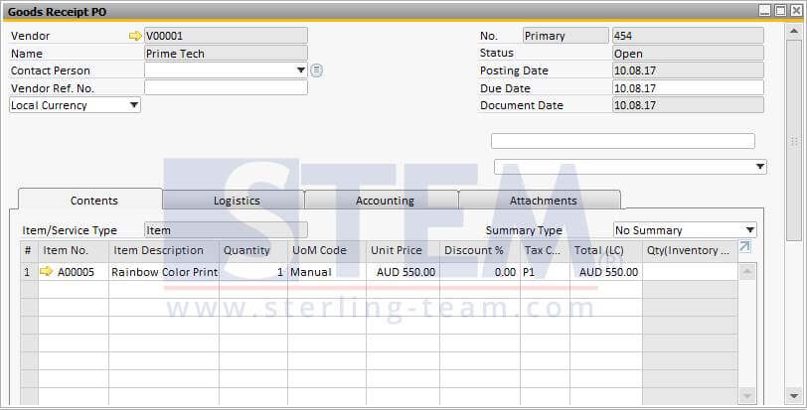Close the Goods Receipt PO window
This screenshot has width=807, height=410.
coord(796,11)
